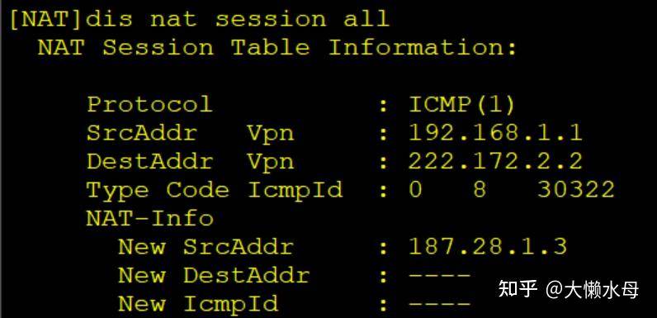Screen dimensions: 657x318
Task: Click the New DestAddr label
Action: tap(214, 275)
